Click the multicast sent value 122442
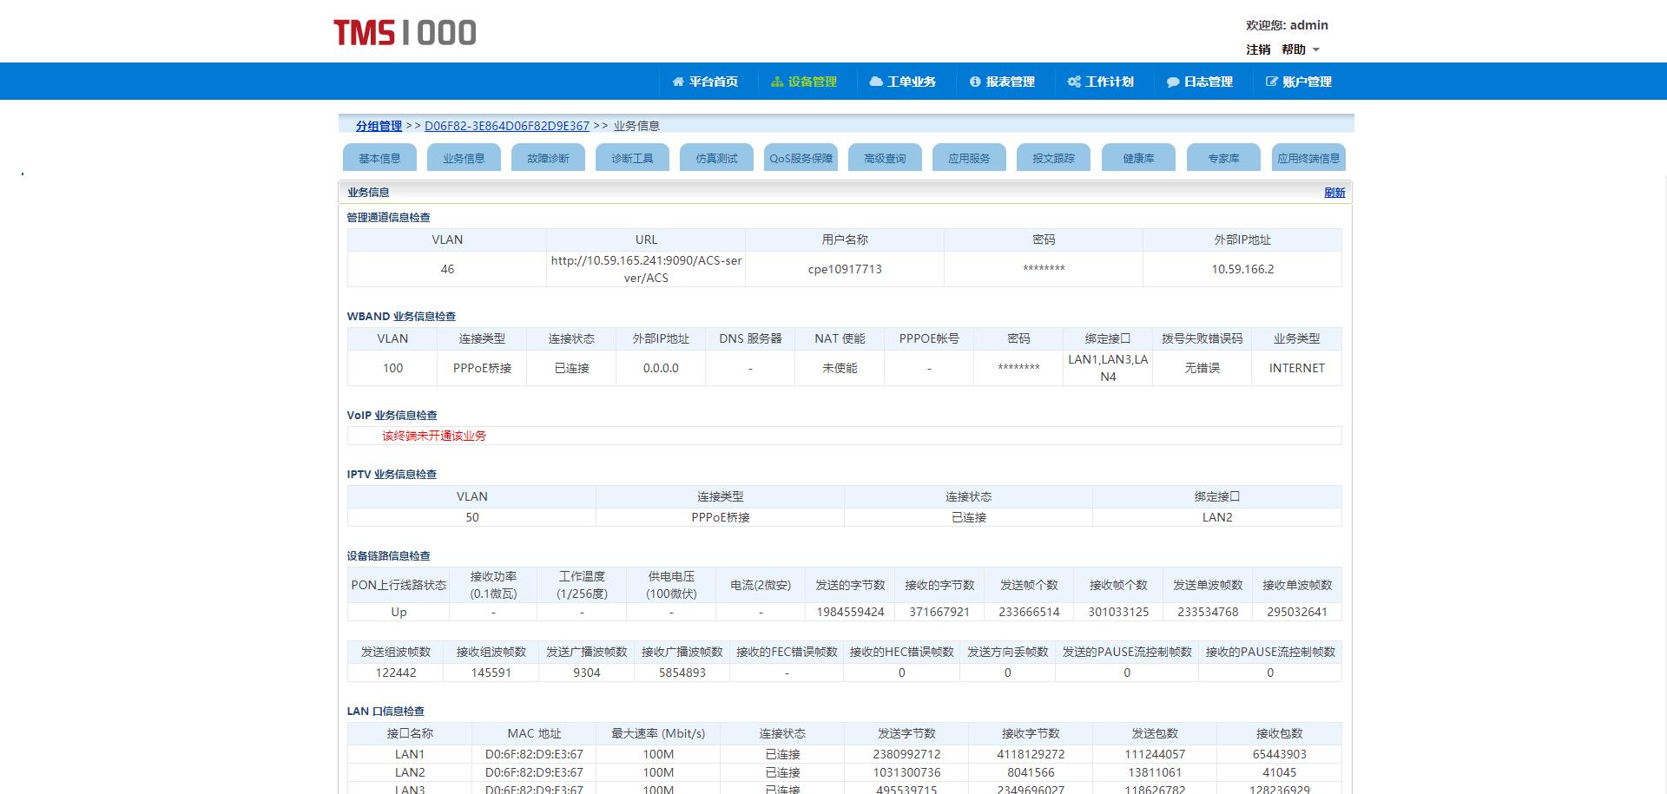 (x=396, y=673)
